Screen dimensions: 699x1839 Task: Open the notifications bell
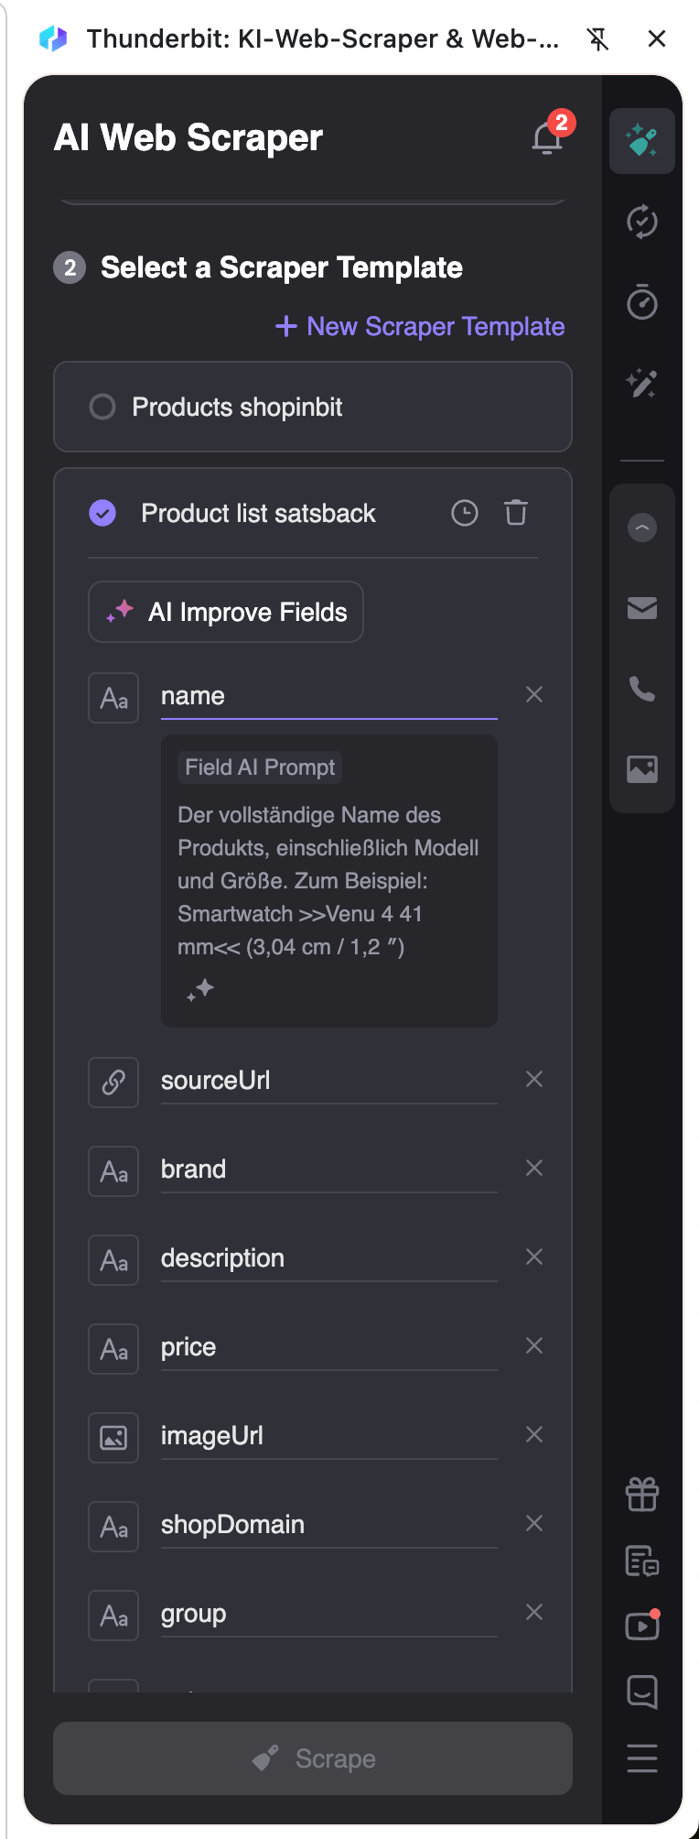pyautogui.click(x=547, y=138)
